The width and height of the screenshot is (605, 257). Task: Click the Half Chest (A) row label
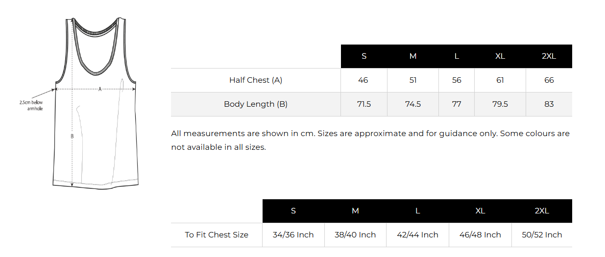[256, 80]
